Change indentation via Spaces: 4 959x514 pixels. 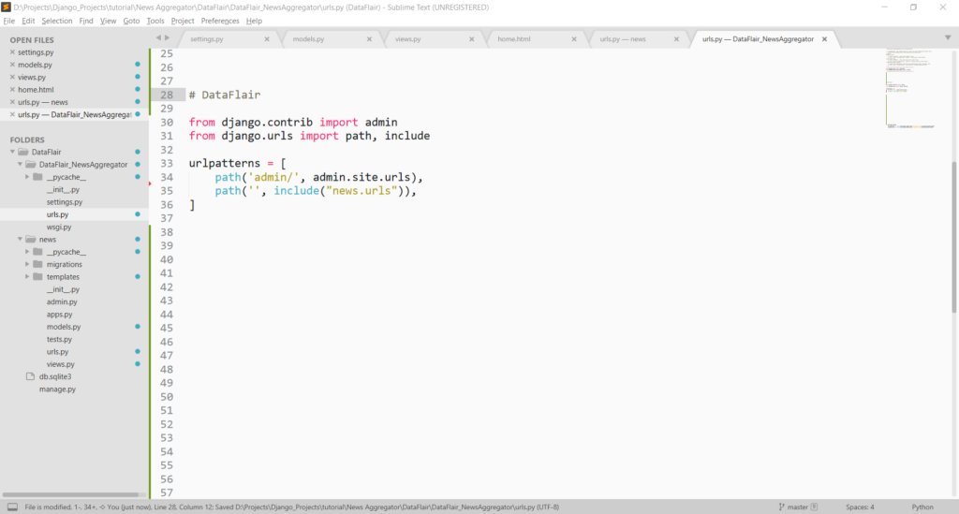[860, 507]
